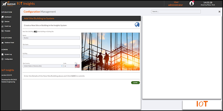The image size is (223, 111).
Task: Click the Site Name input field
Action: click(x=51, y=47)
